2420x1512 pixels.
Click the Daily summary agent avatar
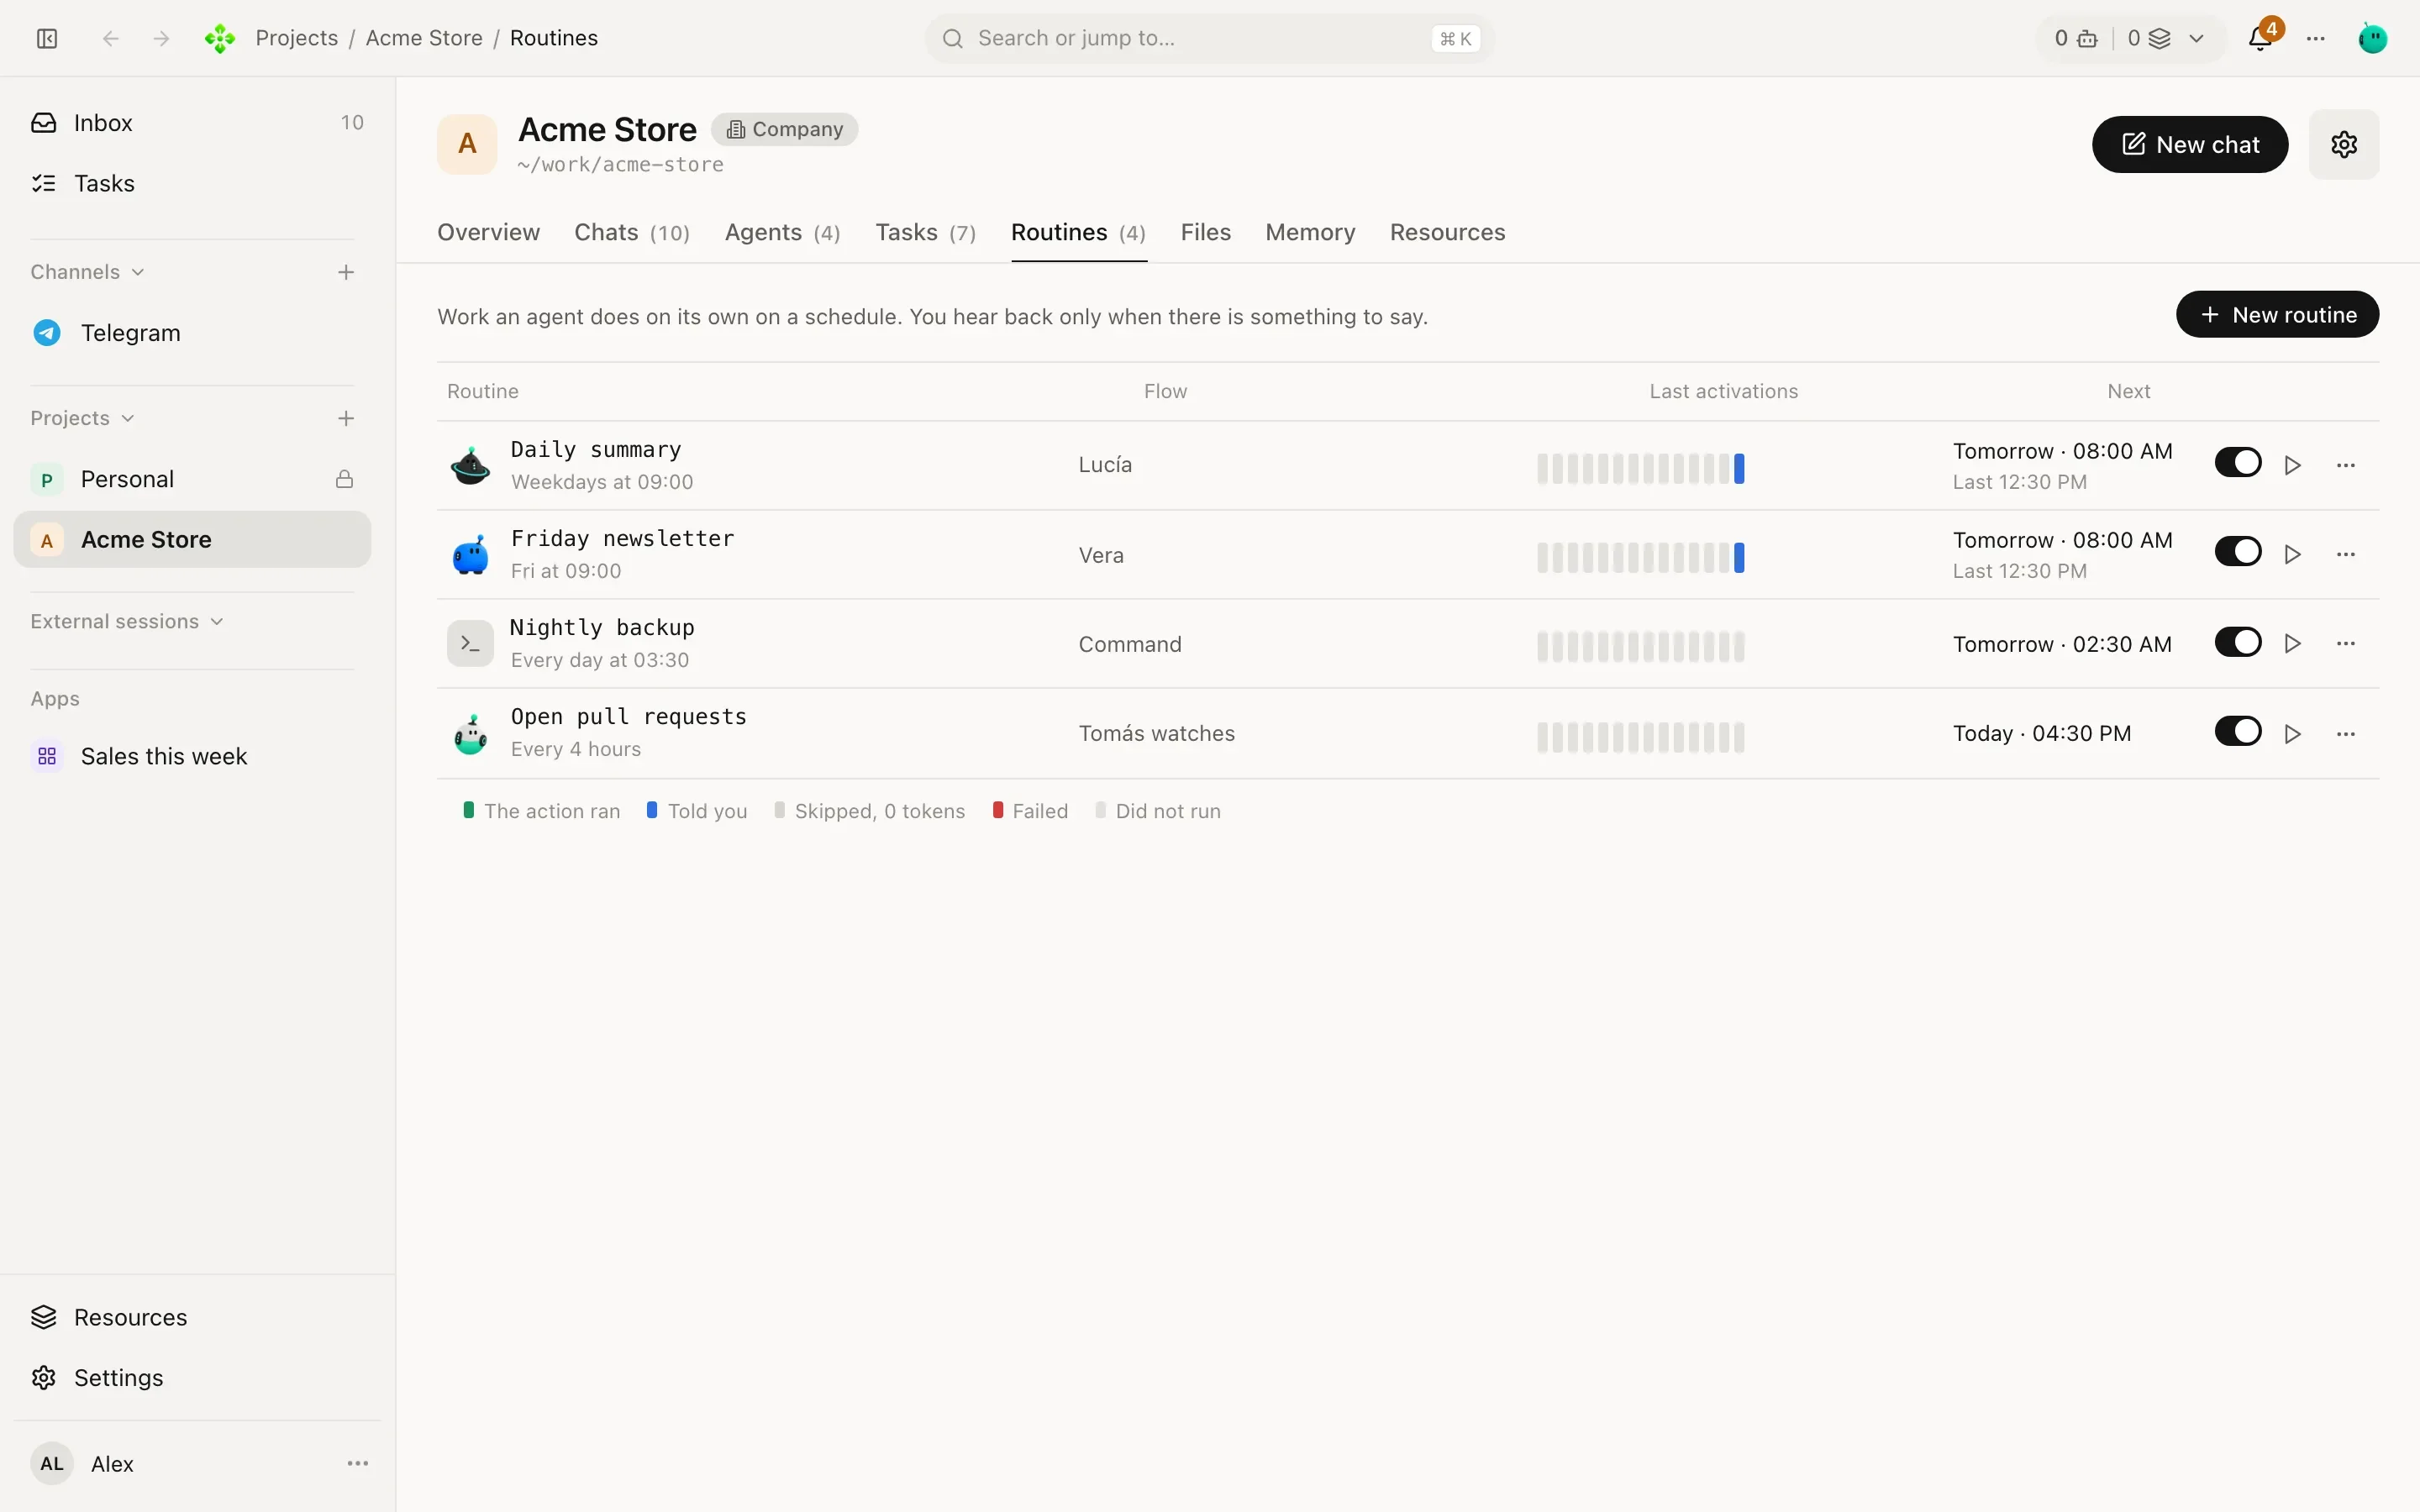470,465
